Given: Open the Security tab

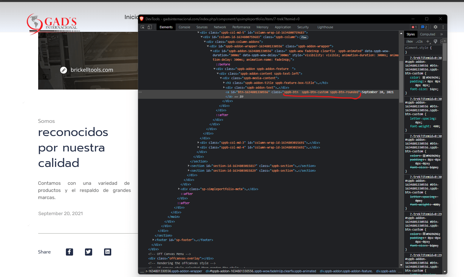Looking at the screenshot, I should (x=303, y=27).
